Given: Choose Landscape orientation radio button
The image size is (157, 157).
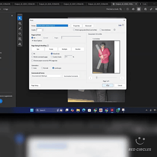Looking at the screenshot, I should pyautogui.click(x=53, y=68).
